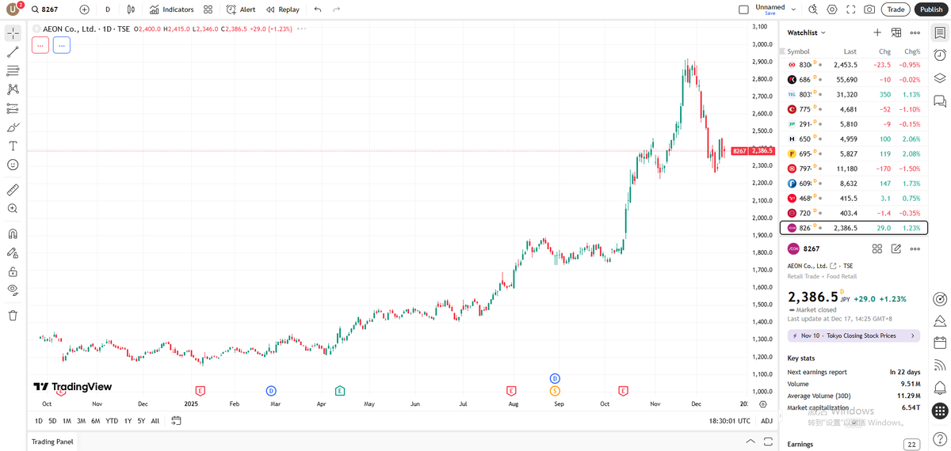Open the watchlist more options menu
951x451 pixels.
(x=915, y=32)
